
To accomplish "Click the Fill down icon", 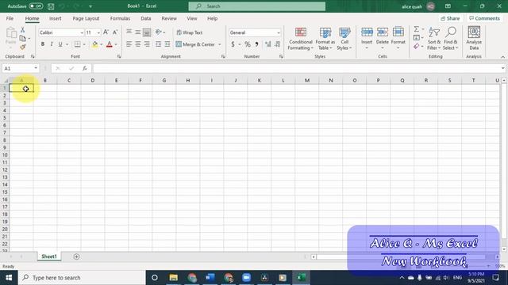I will (x=416, y=38).
